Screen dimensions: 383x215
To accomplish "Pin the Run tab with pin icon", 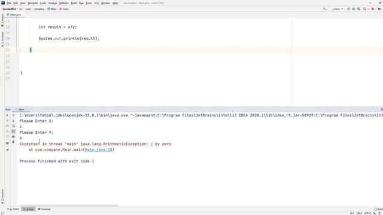I will pyautogui.click(x=7, y=150).
